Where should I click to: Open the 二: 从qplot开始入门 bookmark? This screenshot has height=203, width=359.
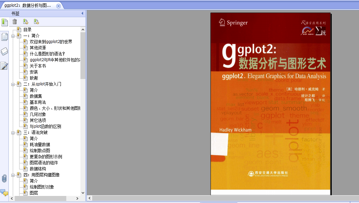click(x=42, y=84)
